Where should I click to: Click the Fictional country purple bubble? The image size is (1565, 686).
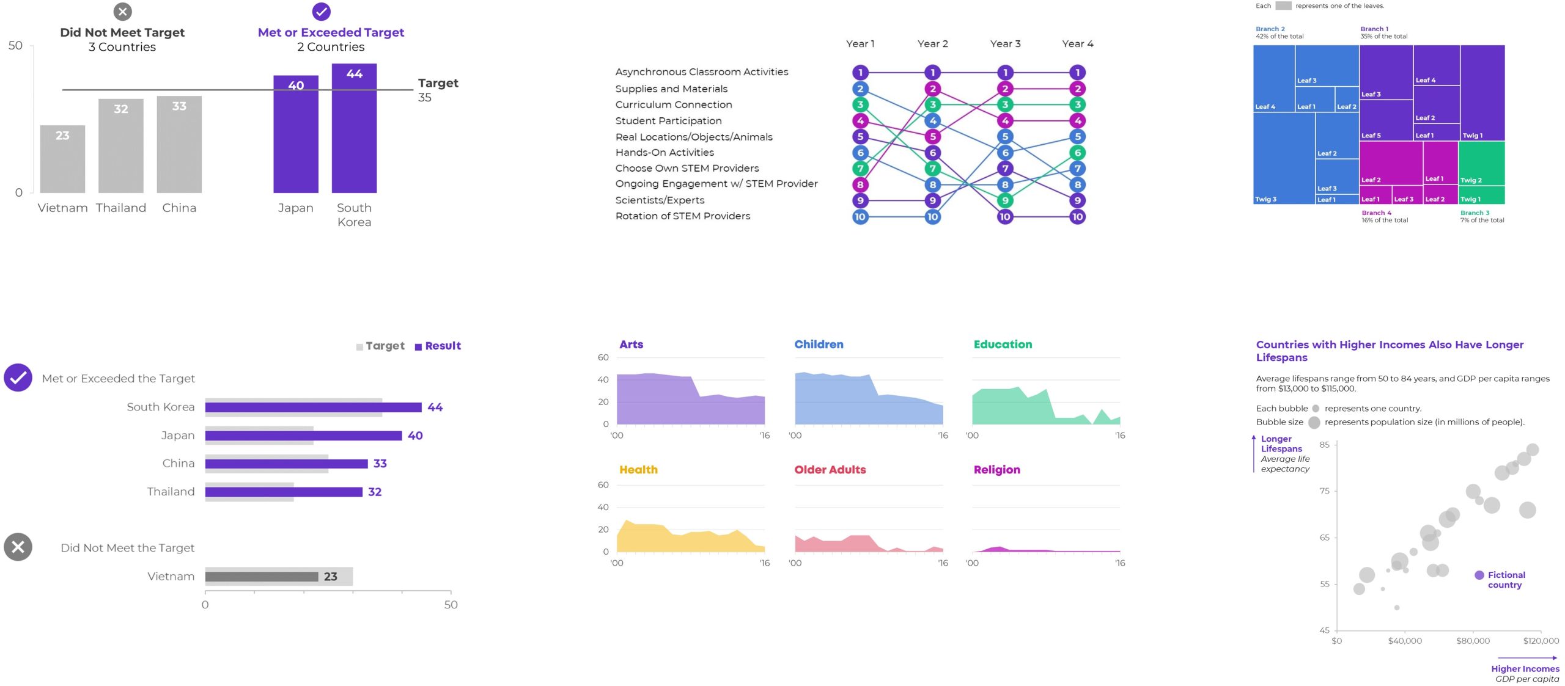(x=1479, y=575)
